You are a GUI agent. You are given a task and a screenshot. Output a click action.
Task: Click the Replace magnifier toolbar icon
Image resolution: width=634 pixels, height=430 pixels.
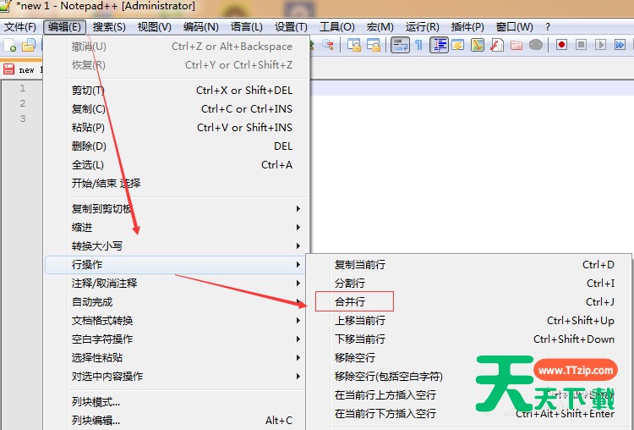point(327,45)
